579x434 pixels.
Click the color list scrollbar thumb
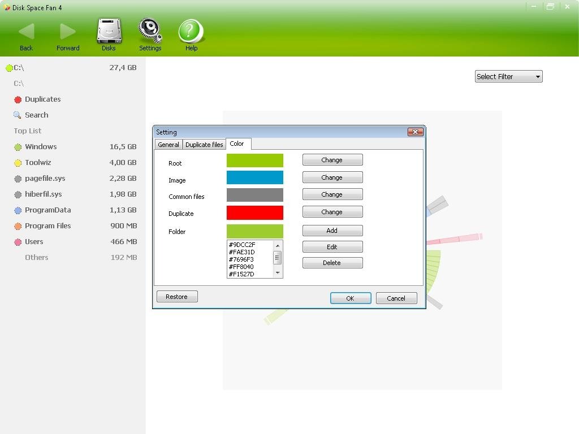point(278,258)
